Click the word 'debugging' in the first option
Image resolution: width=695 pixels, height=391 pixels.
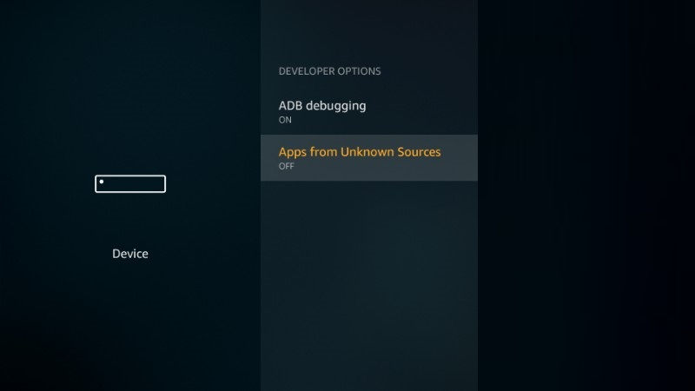pos(336,106)
